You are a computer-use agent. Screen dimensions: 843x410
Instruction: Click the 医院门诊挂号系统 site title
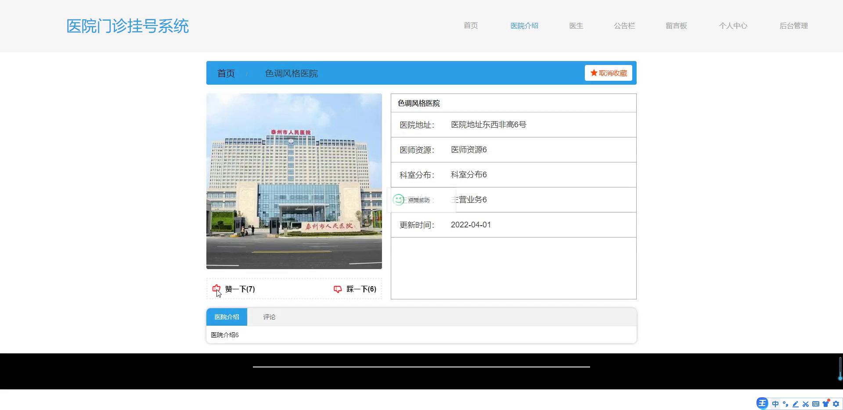pos(128,26)
